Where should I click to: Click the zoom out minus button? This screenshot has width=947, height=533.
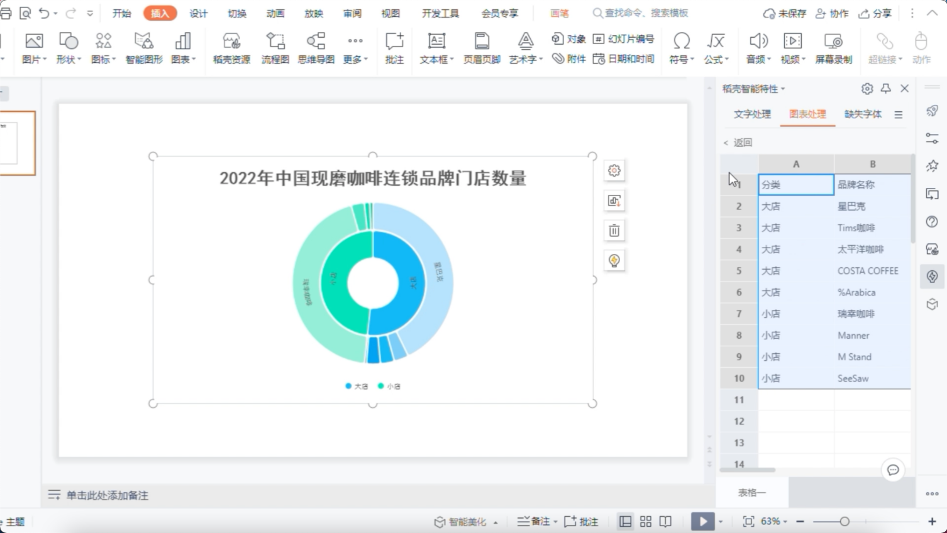800,522
